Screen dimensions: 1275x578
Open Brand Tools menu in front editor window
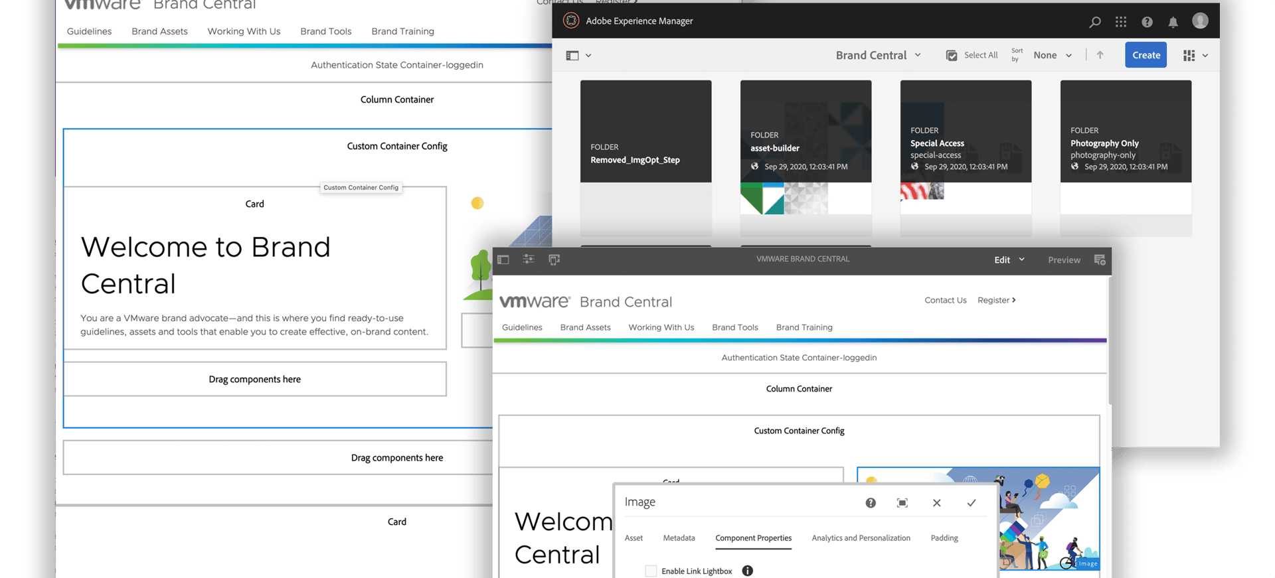pos(734,327)
